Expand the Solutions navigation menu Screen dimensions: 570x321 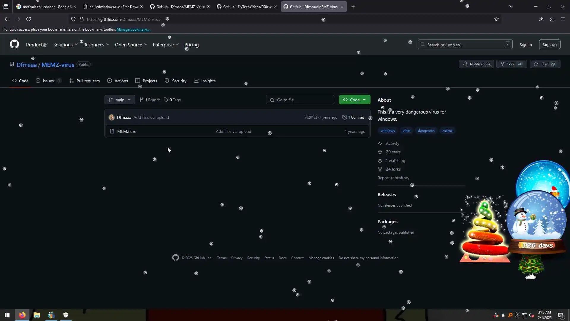coord(65,45)
